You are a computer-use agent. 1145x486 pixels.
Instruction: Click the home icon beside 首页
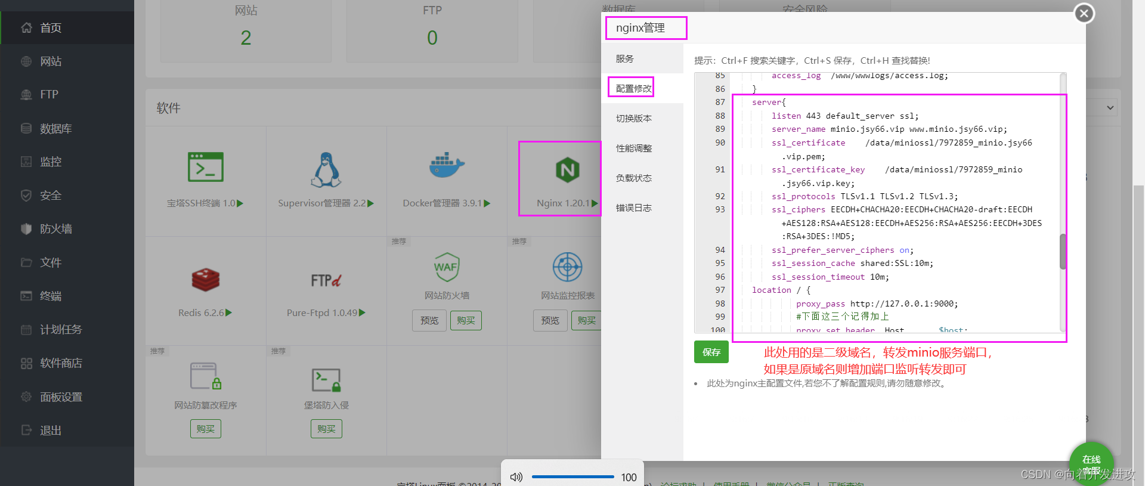tap(26, 27)
